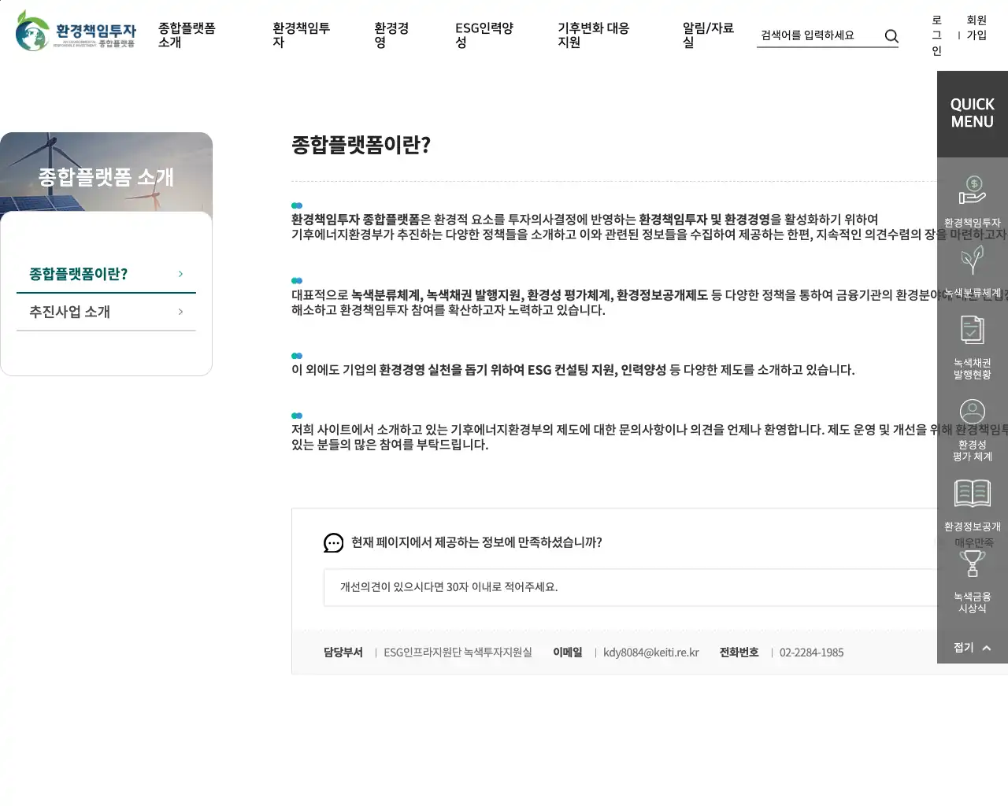Viewport: 1008px width, 806px height.
Task: Collapse the quick menu with 접기
Action: tap(972, 648)
